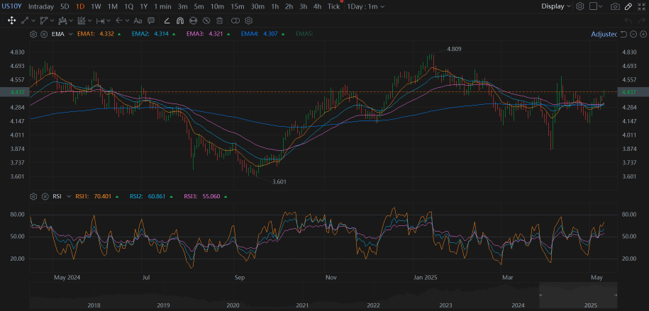Remove the RSI indicator
The image size is (649, 311).
[x=45, y=196]
